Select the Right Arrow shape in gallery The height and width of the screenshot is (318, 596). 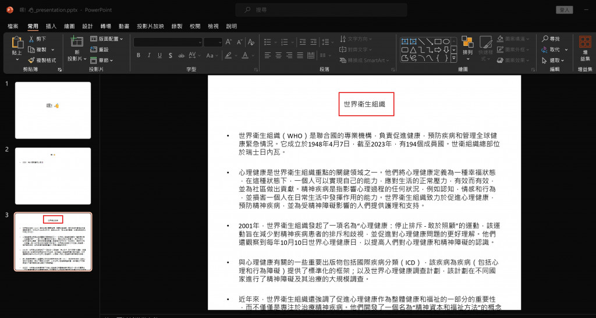[x=438, y=50]
